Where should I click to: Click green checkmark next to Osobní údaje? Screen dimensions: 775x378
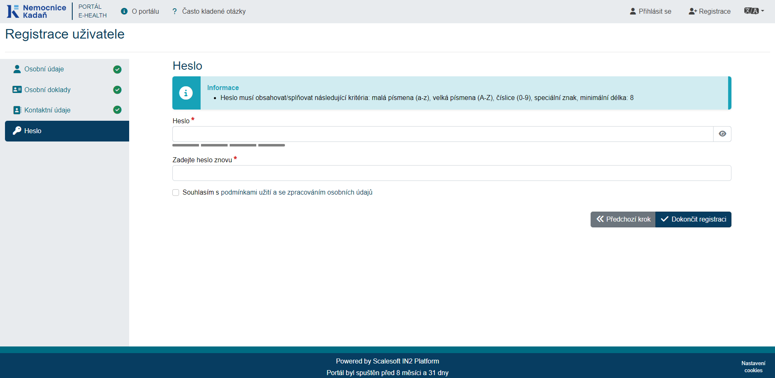pyautogui.click(x=118, y=69)
